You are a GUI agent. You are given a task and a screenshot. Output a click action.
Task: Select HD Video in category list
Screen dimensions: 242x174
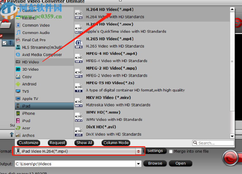tap(44, 62)
